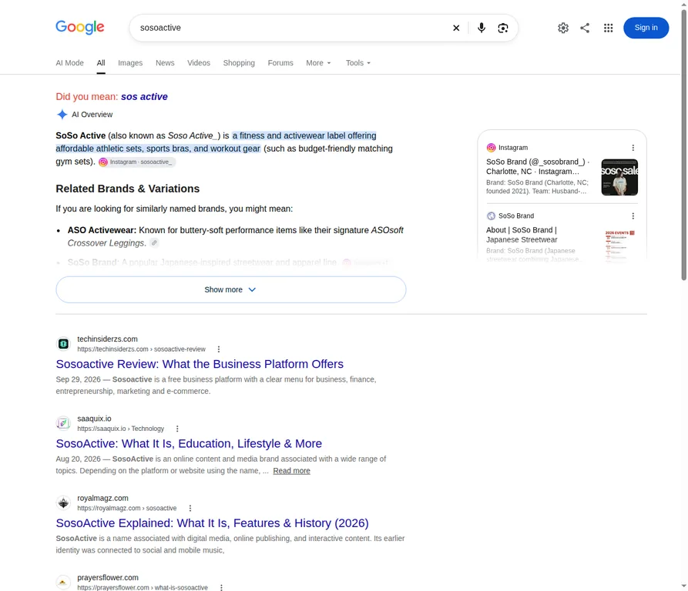Click the 'ASO Activewear:' bullet text
688x591 pixels.
coord(102,230)
